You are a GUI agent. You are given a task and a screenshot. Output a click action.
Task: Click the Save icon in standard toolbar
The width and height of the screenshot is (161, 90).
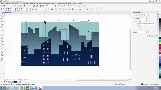point(9,6)
